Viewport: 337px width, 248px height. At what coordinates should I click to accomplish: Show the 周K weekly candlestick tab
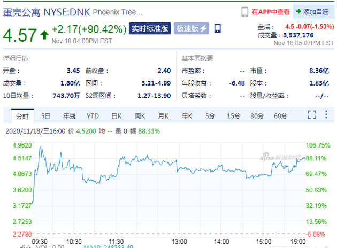tap(140, 116)
